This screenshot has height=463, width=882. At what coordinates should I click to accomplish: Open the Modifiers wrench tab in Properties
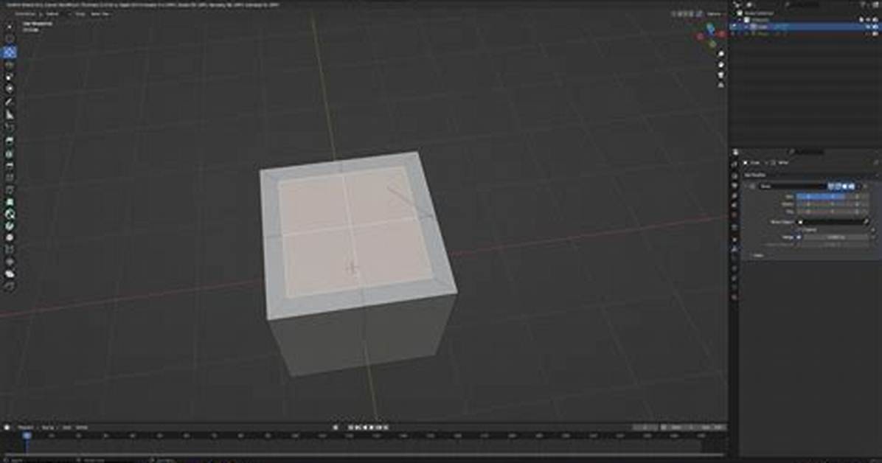(734, 248)
